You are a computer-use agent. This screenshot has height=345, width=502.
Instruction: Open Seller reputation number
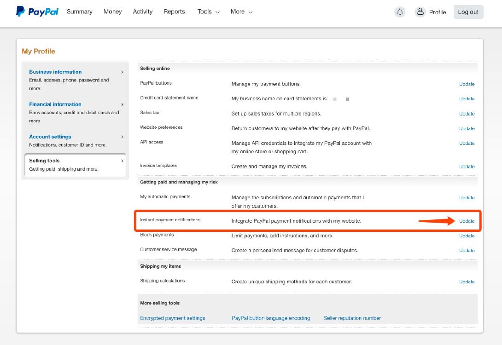pos(352,318)
